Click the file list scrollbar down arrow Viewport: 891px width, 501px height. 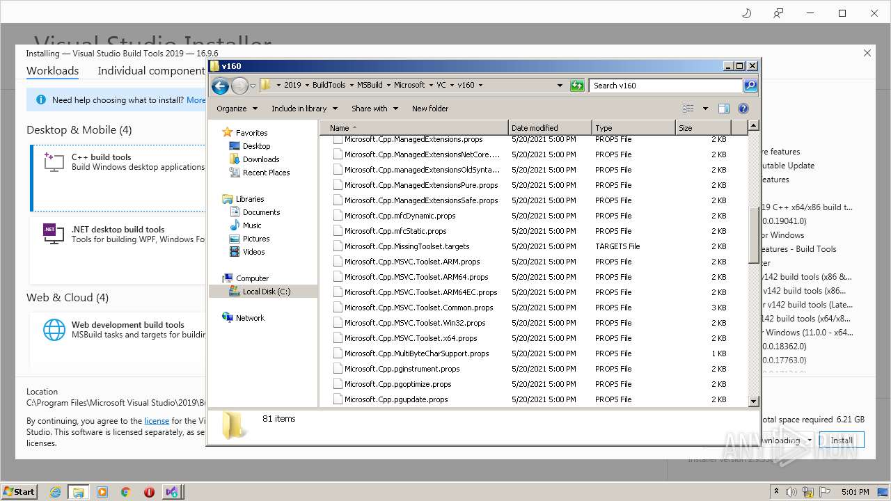pos(753,401)
